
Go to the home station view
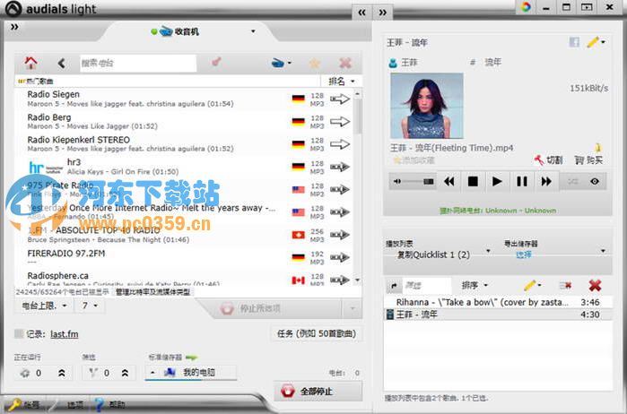30,63
